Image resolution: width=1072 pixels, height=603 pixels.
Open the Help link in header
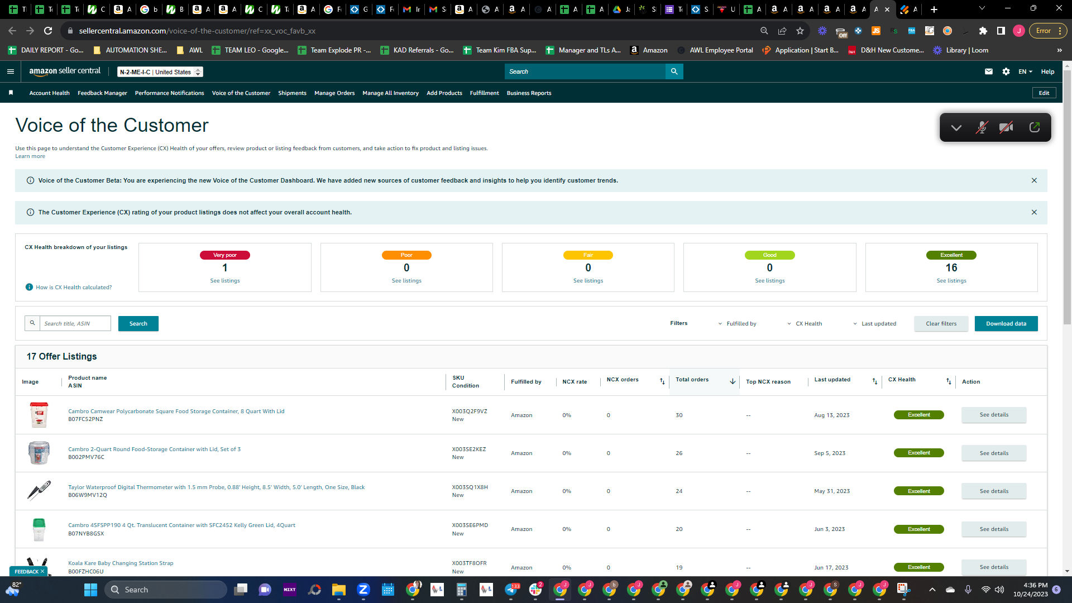tap(1047, 71)
